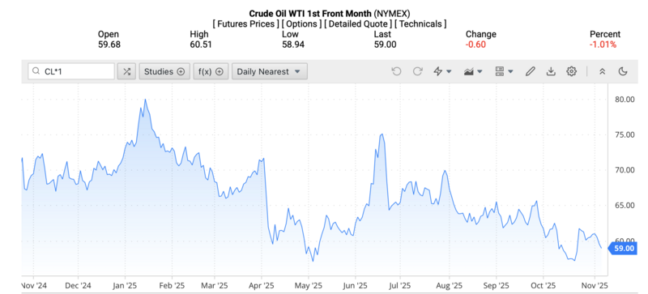The image size is (648, 294).
Task: Click the High value 60.51
Action: click(201, 45)
